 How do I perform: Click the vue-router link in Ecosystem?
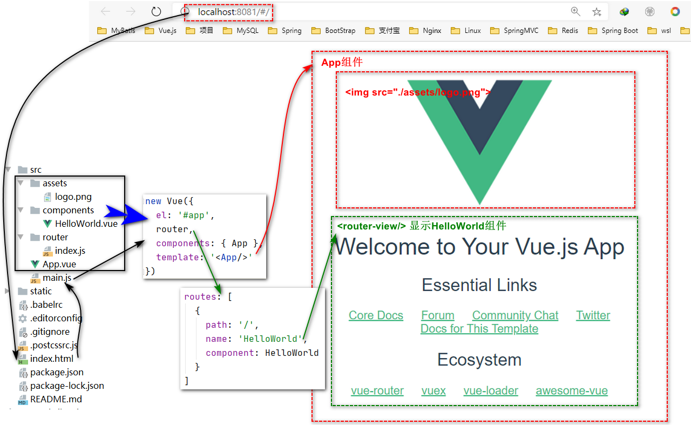pos(377,390)
